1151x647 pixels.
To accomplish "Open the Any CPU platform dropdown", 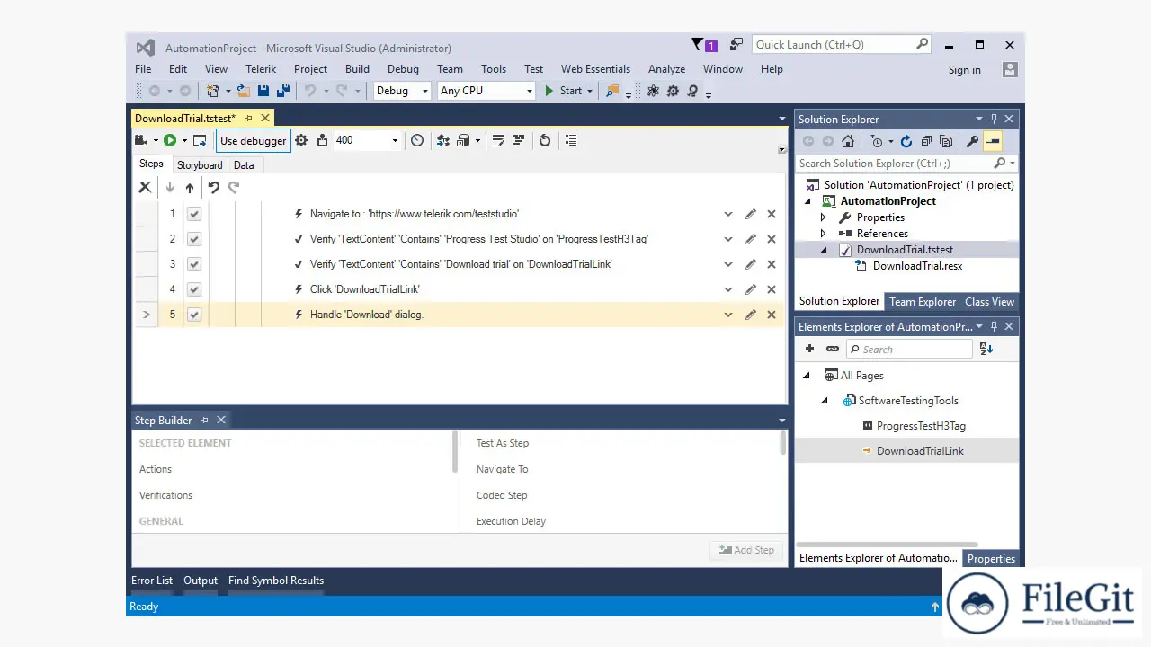I will (x=486, y=91).
